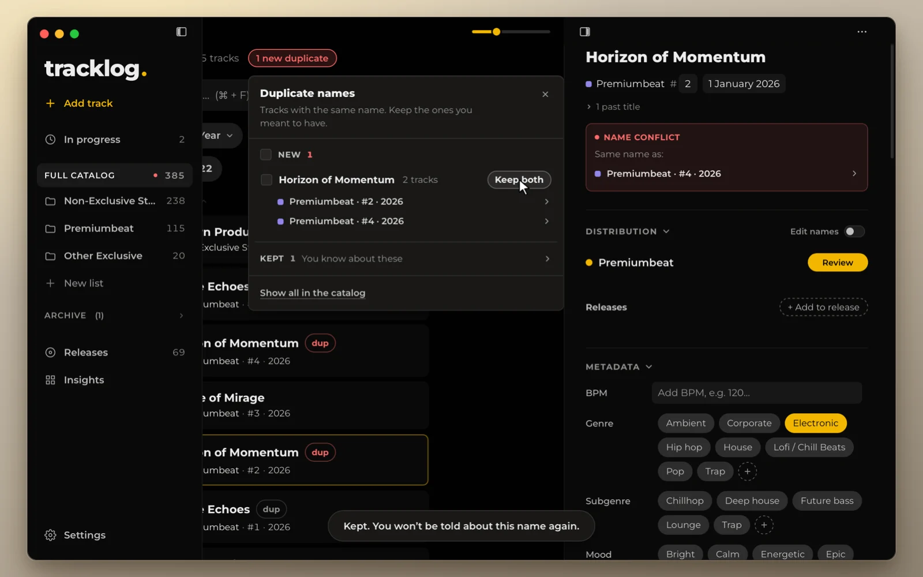Click the plus icon beside New list
The width and height of the screenshot is (923, 577).
[x=50, y=283]
